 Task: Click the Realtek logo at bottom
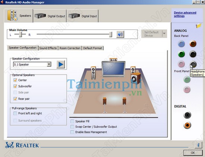[22, 145]
